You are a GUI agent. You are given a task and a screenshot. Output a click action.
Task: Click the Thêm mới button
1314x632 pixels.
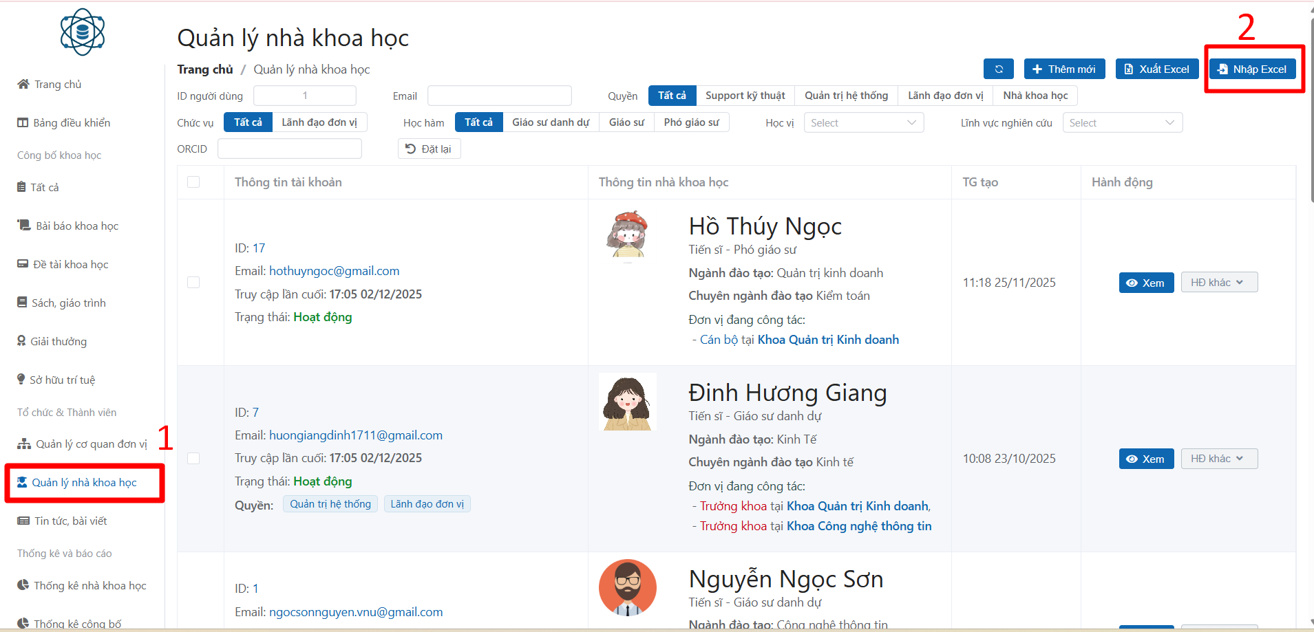1064,69
